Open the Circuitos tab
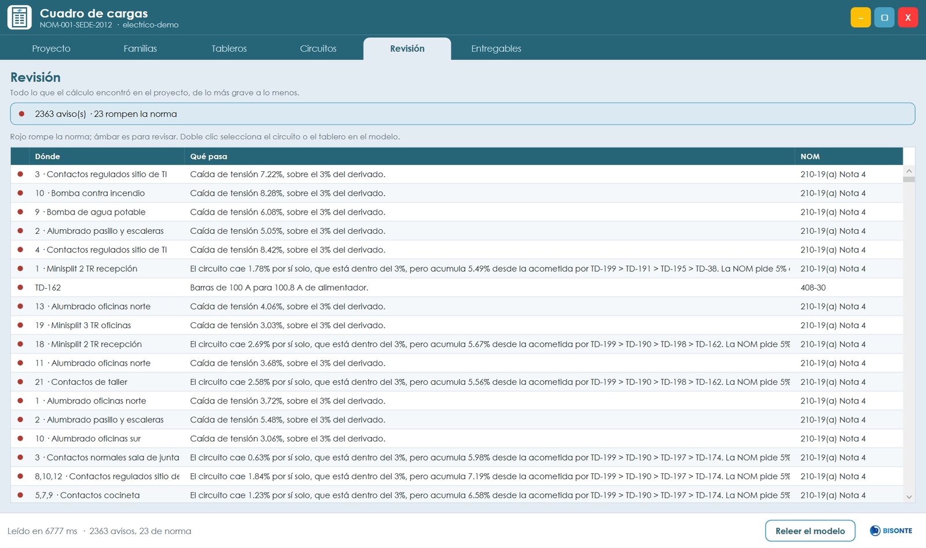The width and height of the screenshot is (926, 548). tap(318, 49)
